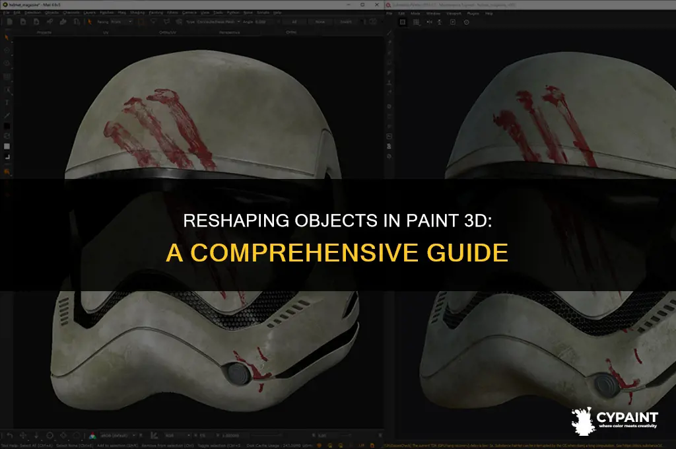Click the white background color swatch in Mari
676x449 pixels.
pos(7,146)
